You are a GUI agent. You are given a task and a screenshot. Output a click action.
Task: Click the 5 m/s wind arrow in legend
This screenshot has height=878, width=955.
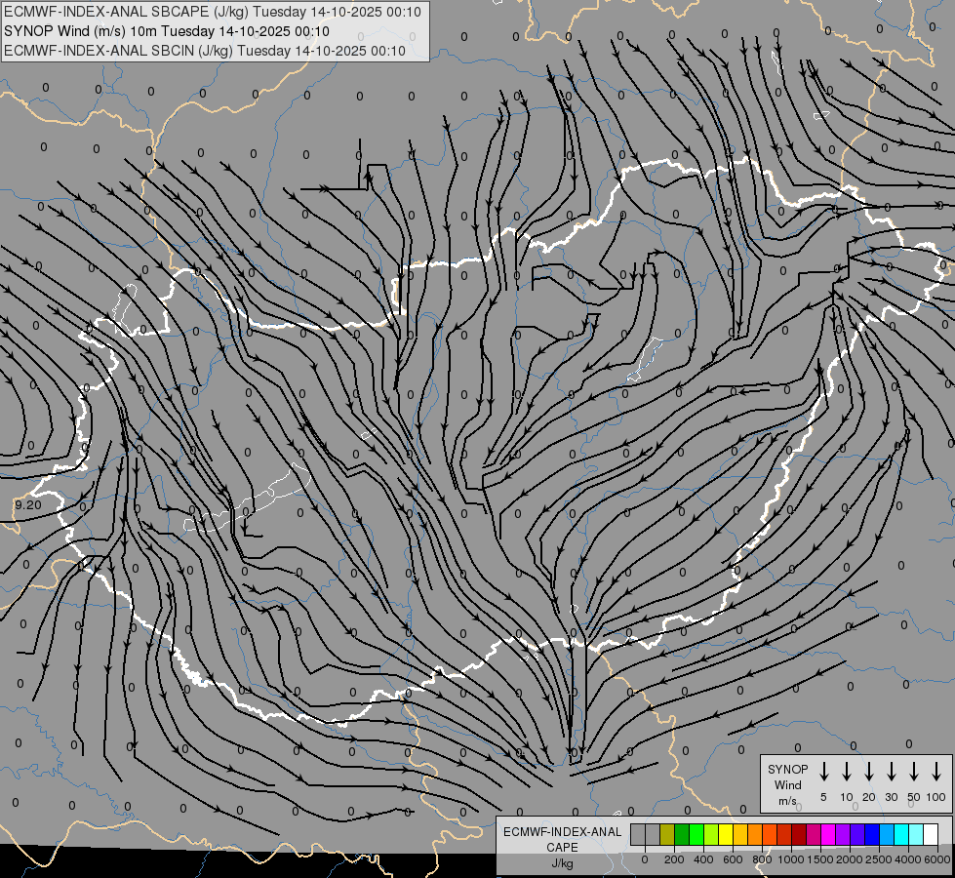pyautogui.click(x=824, y=772)
